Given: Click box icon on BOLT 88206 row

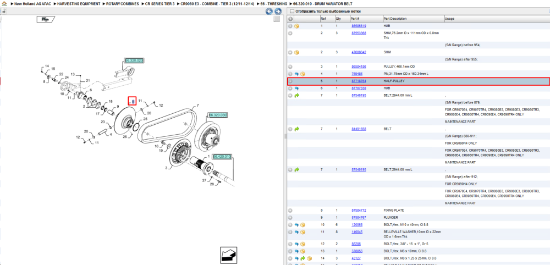Looking at the screenshot, I should 303,244.
